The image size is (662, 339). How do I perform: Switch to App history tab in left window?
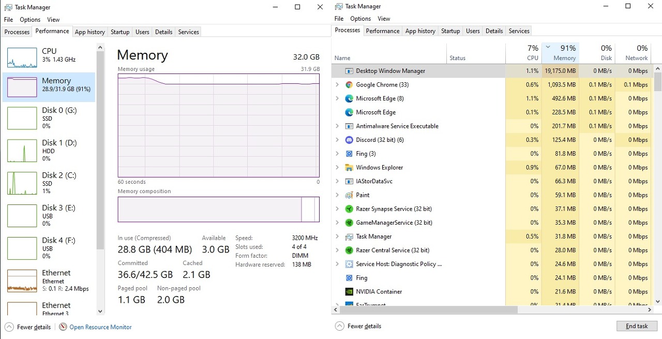pos(90,32)
